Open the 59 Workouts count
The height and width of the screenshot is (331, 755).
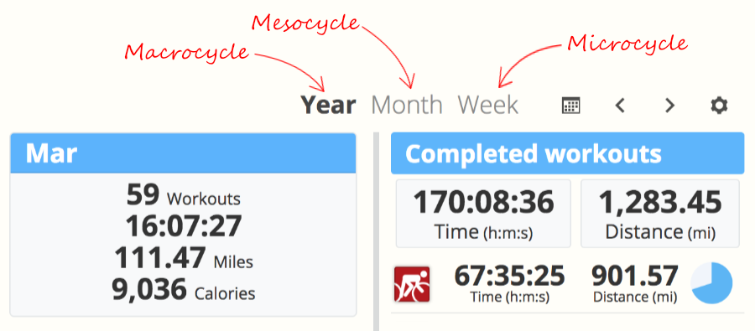pos(184,195)
